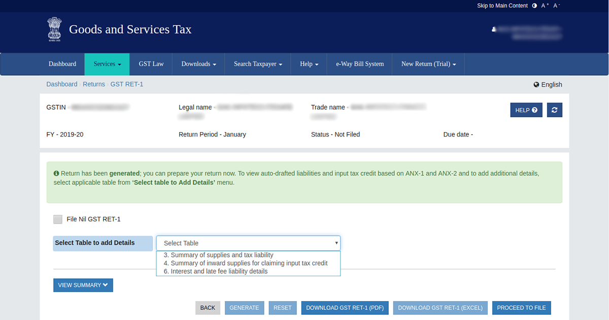Choose Summary of supplies and tax liability
Screen dimensions: 609x320
tap(218, 255)
